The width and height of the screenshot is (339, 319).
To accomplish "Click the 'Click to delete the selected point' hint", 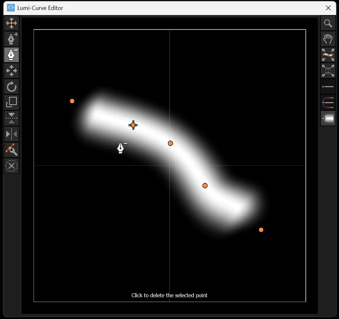I will 169,295.
